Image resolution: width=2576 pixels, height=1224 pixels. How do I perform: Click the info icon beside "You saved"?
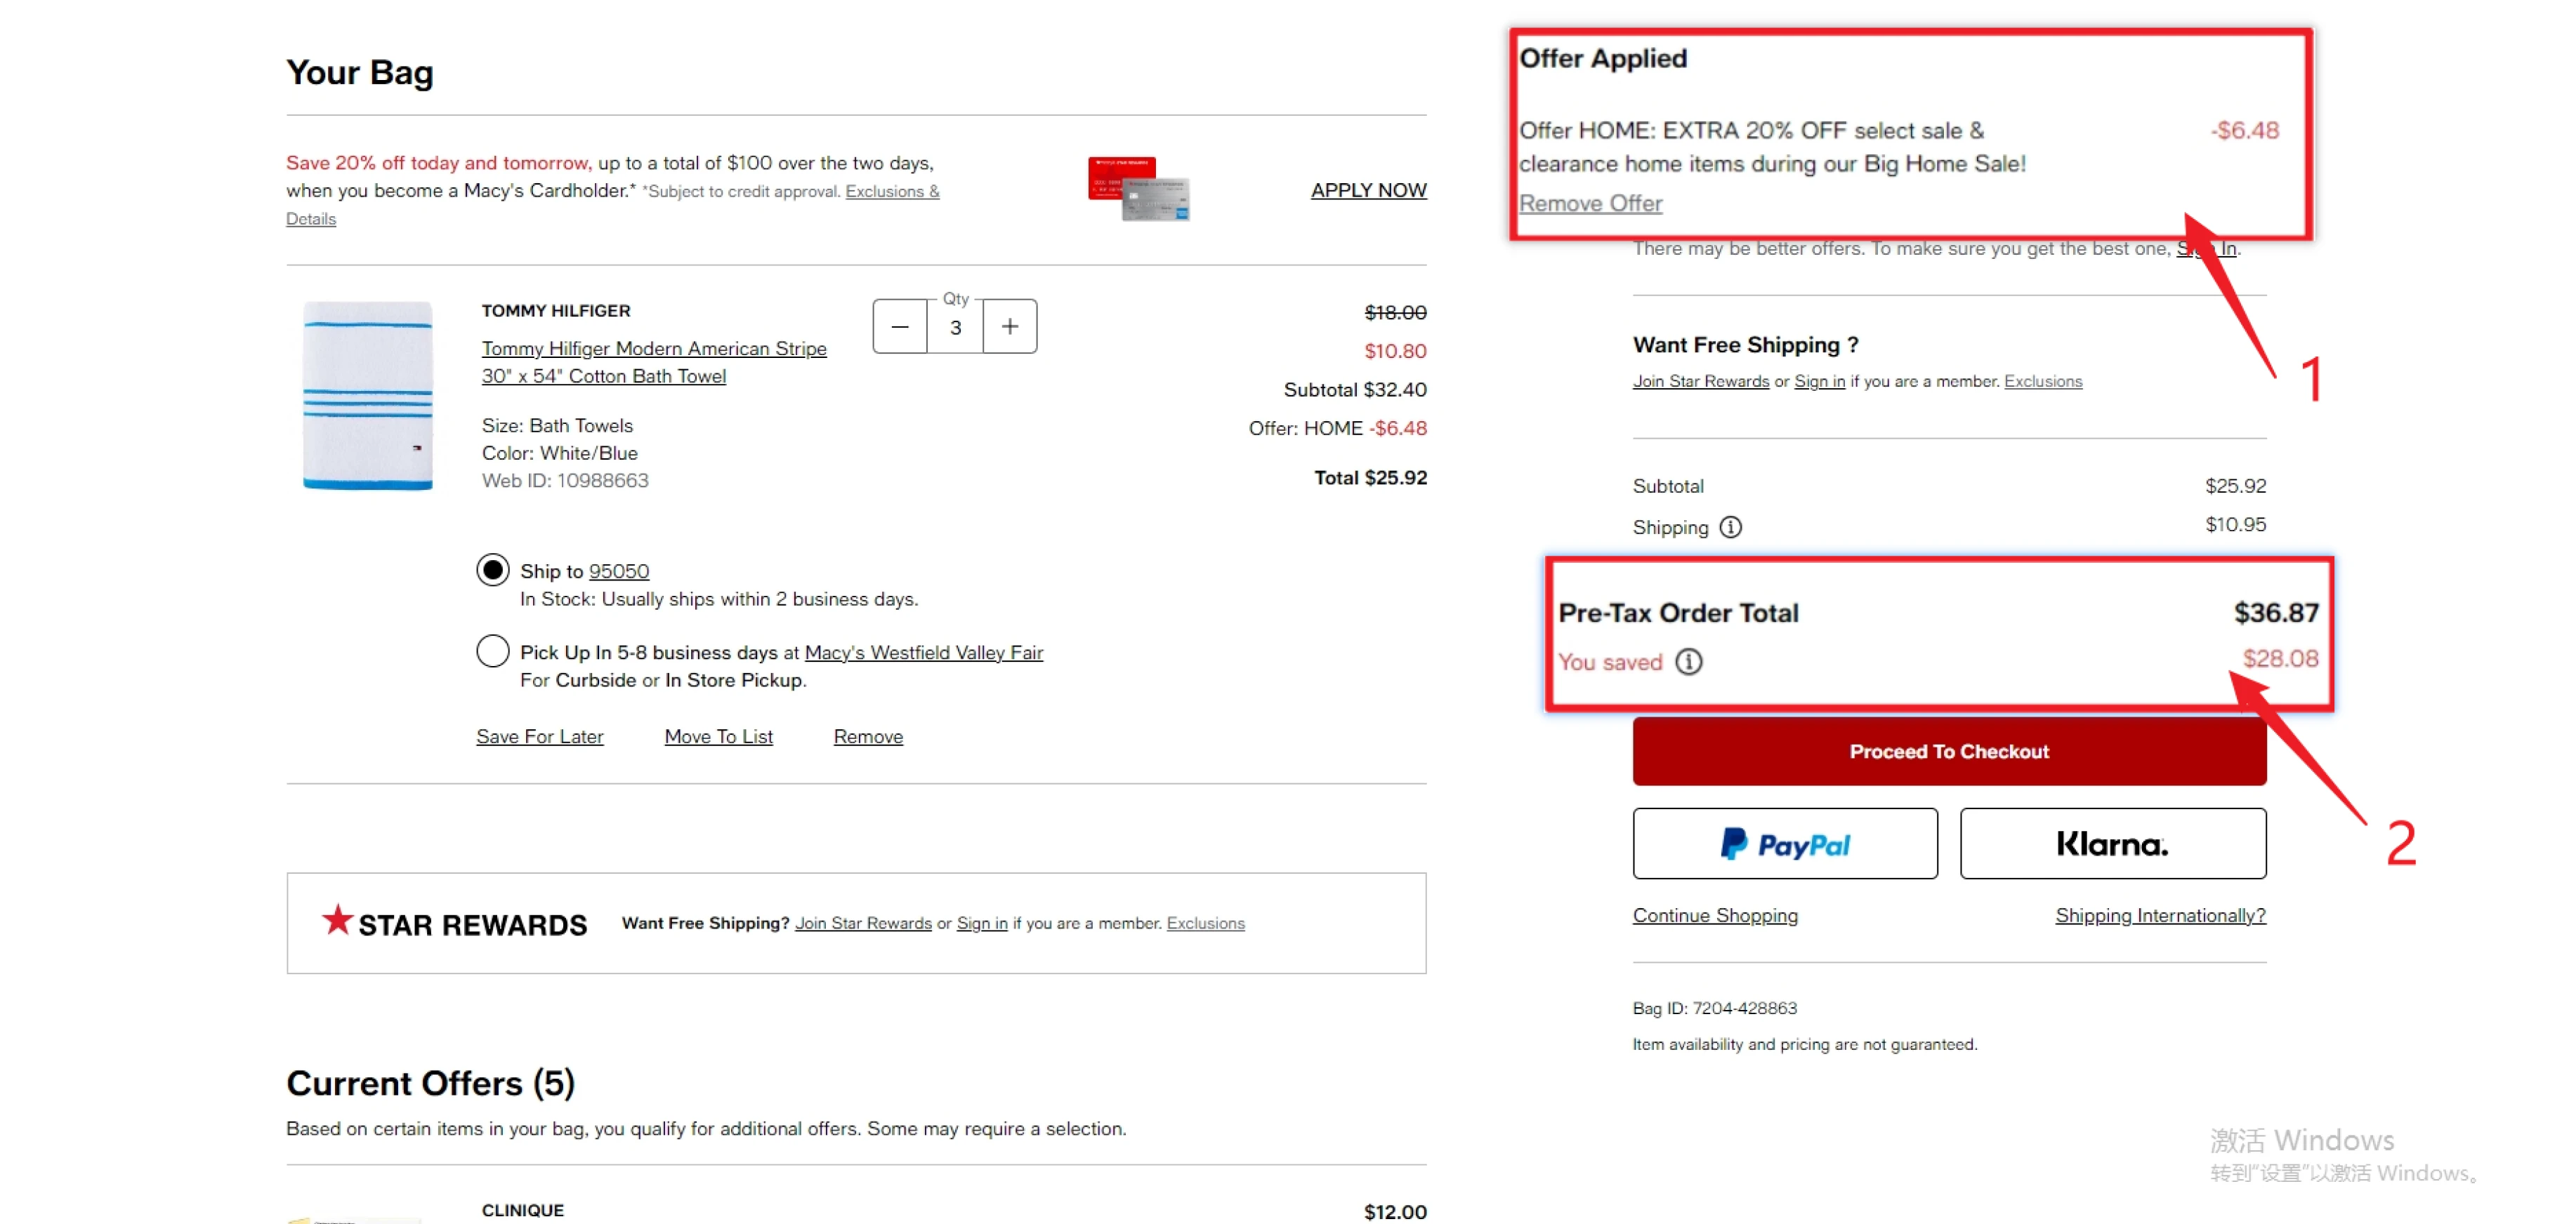tap(1689, 661)
